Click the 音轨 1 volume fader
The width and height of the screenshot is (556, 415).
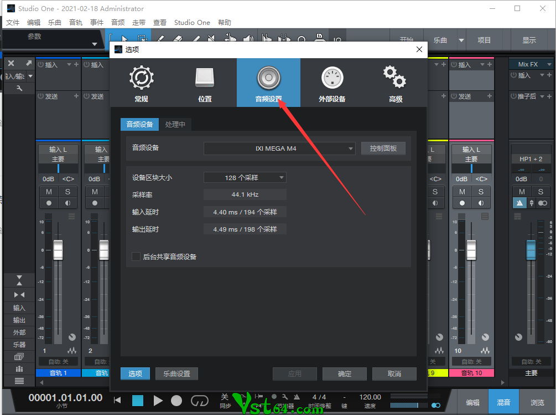[x=58, y=250]
